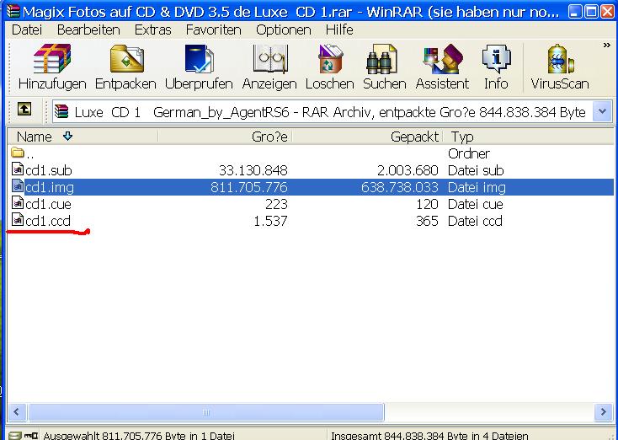
Task: Show archive Info icon
Action: pyautogui.click(x=496, y=59)
